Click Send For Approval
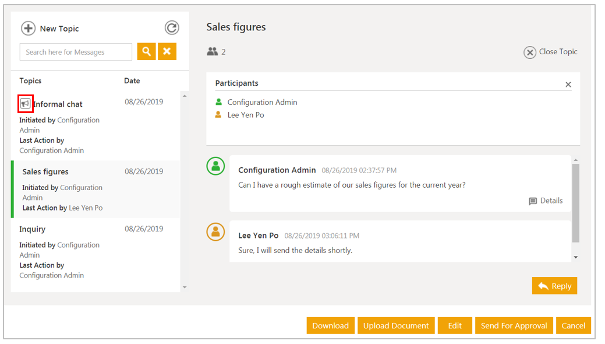 (x=514, y=325)
